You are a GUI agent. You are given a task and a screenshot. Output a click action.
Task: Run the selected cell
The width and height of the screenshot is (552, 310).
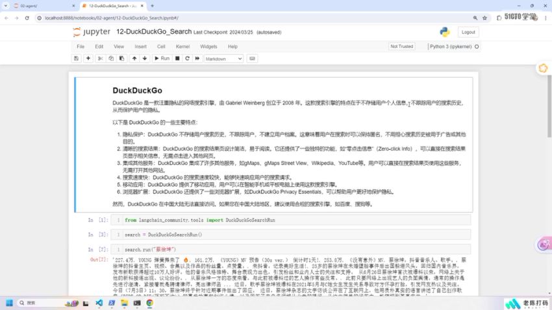pos(162,59)
